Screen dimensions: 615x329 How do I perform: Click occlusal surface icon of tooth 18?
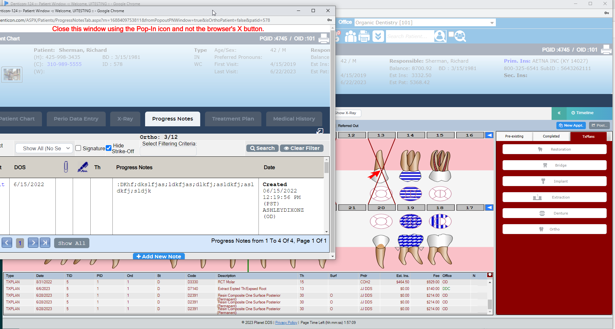tap(440, 221)
